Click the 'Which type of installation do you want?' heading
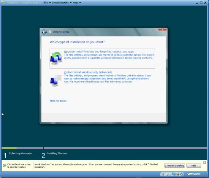Screen dimensions: 209x178 pos(77,42)
